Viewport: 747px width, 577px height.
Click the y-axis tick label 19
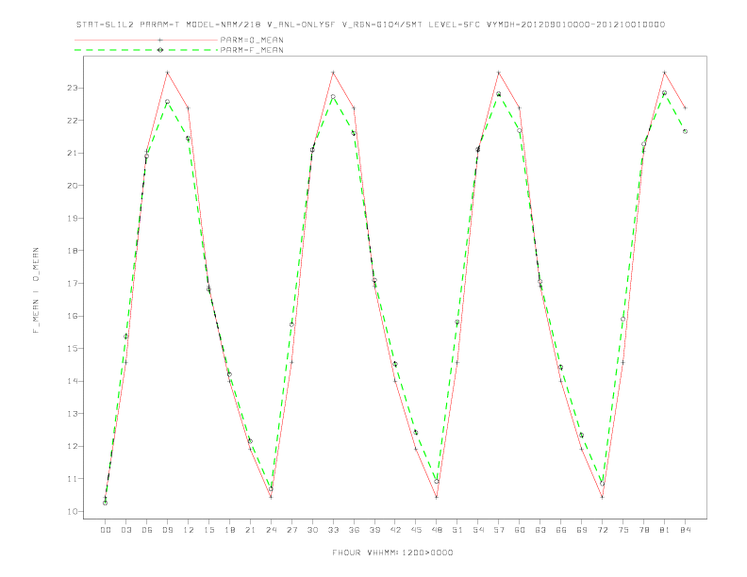pos(72,219)
